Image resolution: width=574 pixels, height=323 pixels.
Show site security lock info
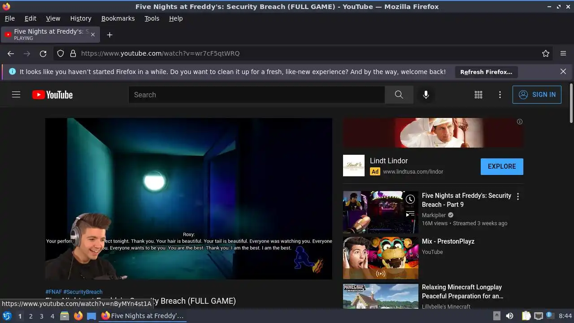pyautogui.click(x=73, y=53)
